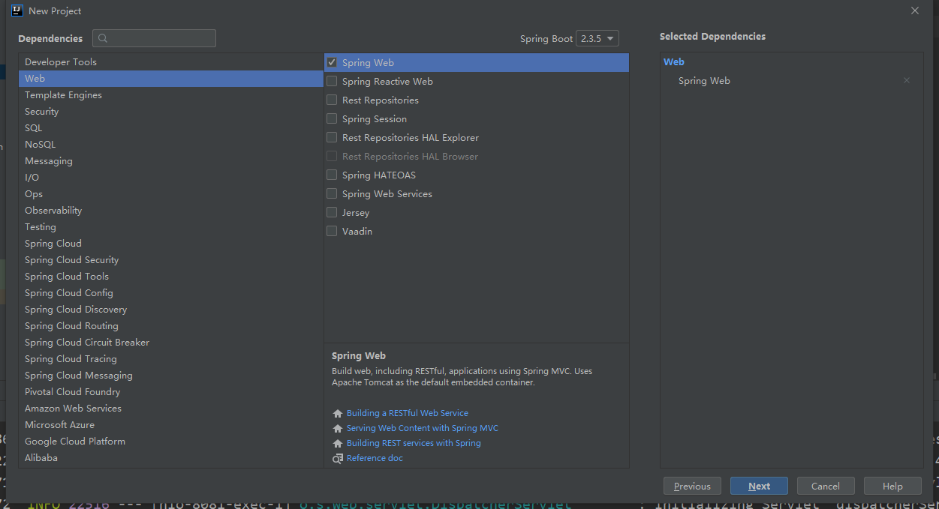Choose the Security category
939x509 pixels.
click(x=171, y=112)
